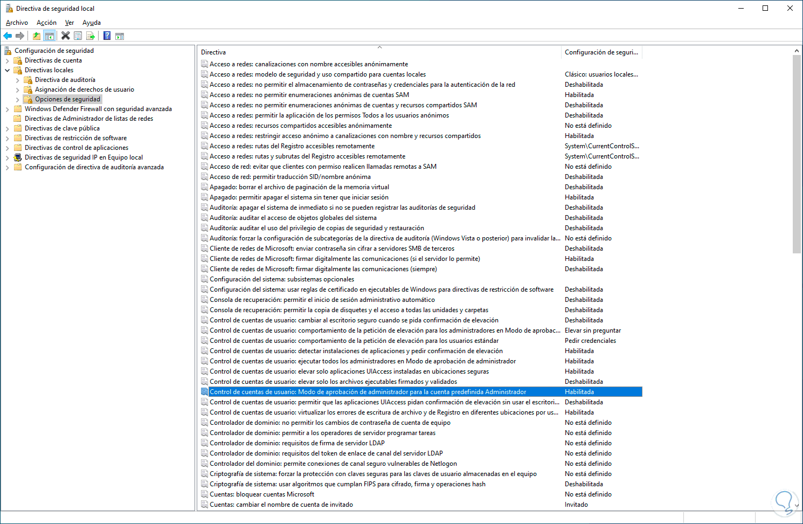
Task: Click policy icon of 'Apagado: borrar el archivo de paginación'
Action: [204, 187]
